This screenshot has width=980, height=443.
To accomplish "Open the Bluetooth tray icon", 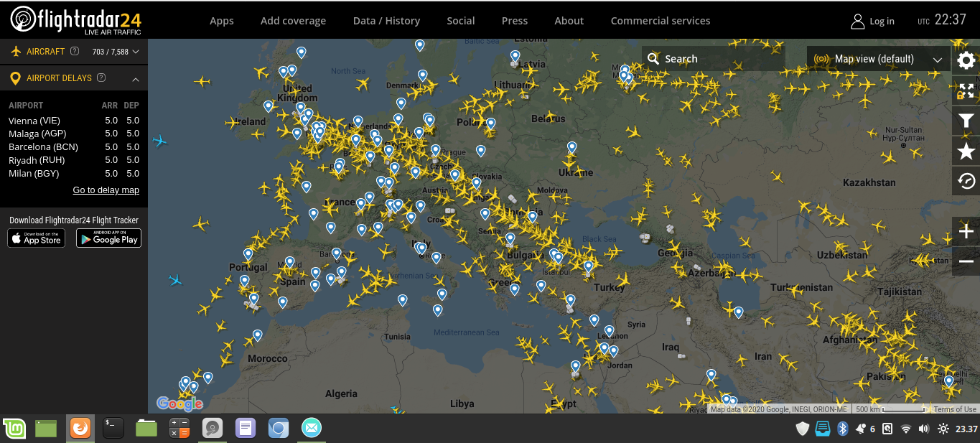I will [x=844, y=429].
